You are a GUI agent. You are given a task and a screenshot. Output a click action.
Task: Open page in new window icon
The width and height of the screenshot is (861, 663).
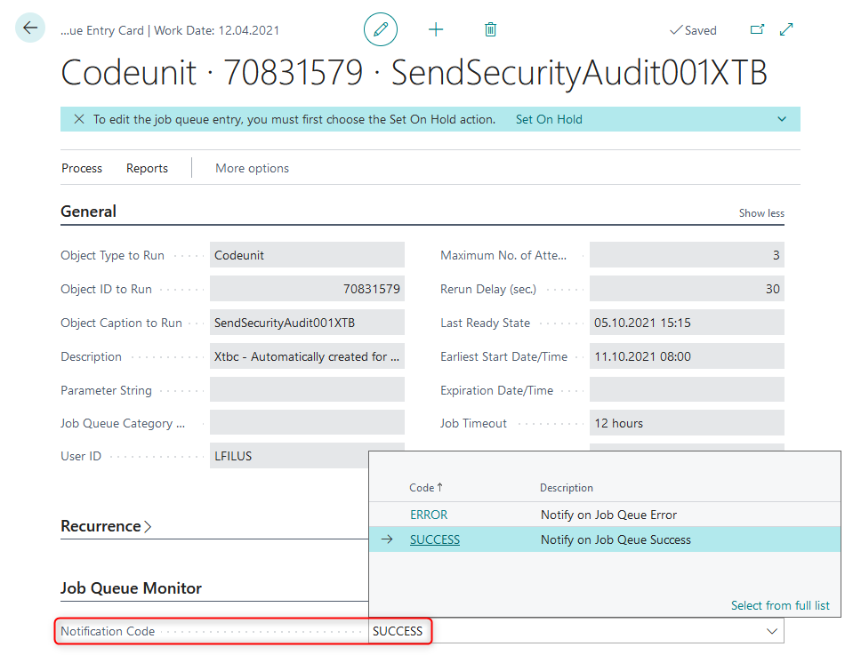757,29
